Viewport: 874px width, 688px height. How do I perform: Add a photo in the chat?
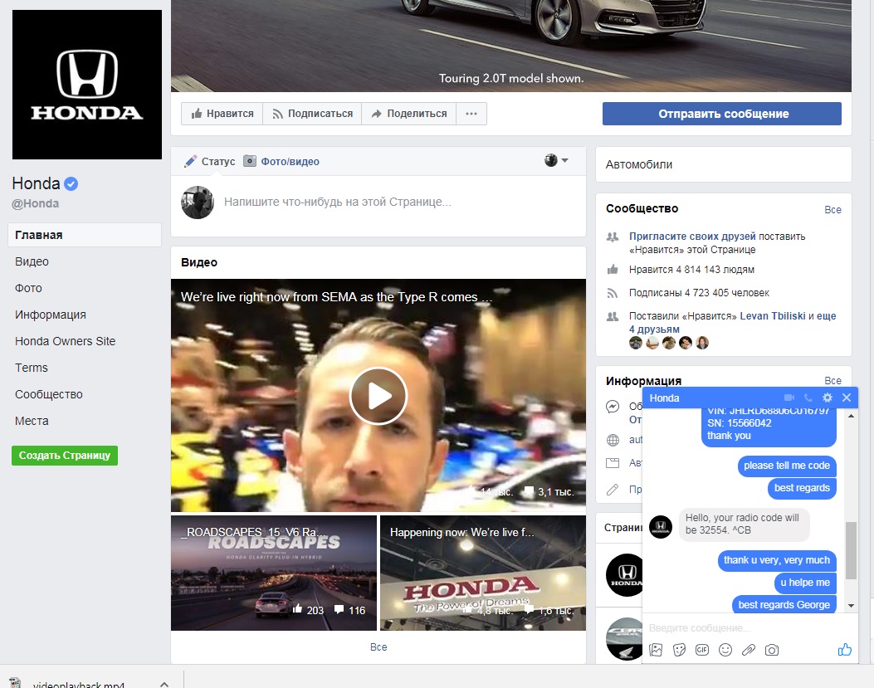[656, 650]
